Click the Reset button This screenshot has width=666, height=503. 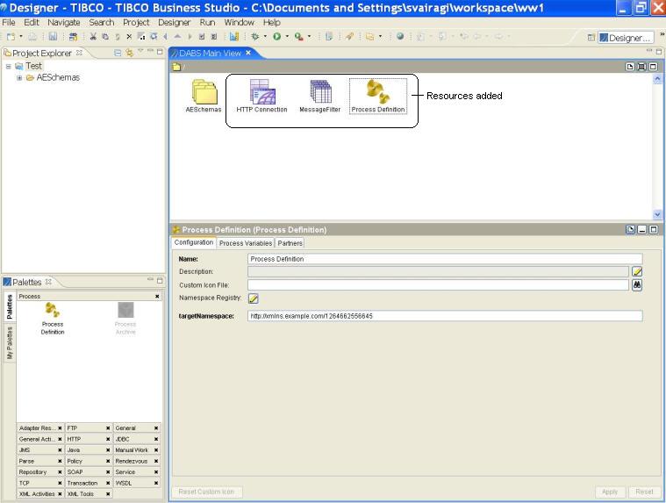tap(644, 492)
